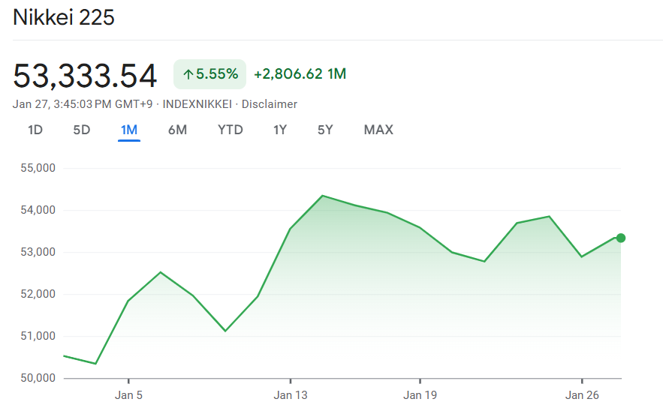Click the INDEXNIKKEI exchange label
This screenshot has height=411, width=663.
click(198, 104)
